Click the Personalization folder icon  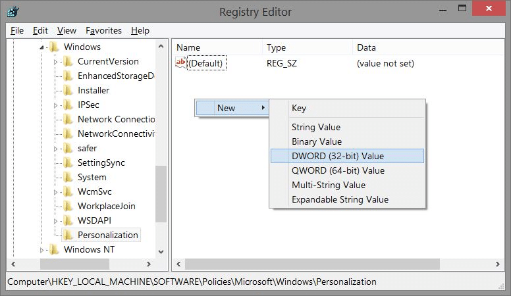[x=68, y=235]
